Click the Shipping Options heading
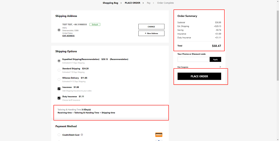The width and height of the screenshot is (279, 141). 66,51
